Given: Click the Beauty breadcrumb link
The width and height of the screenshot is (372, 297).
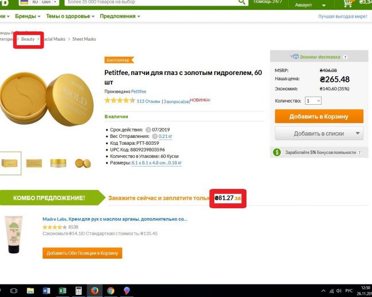Looking at the screenshot, I should pos(28,39).
